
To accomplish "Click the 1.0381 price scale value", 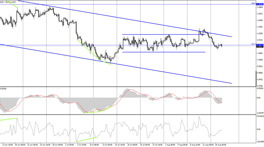I will 260,27.
